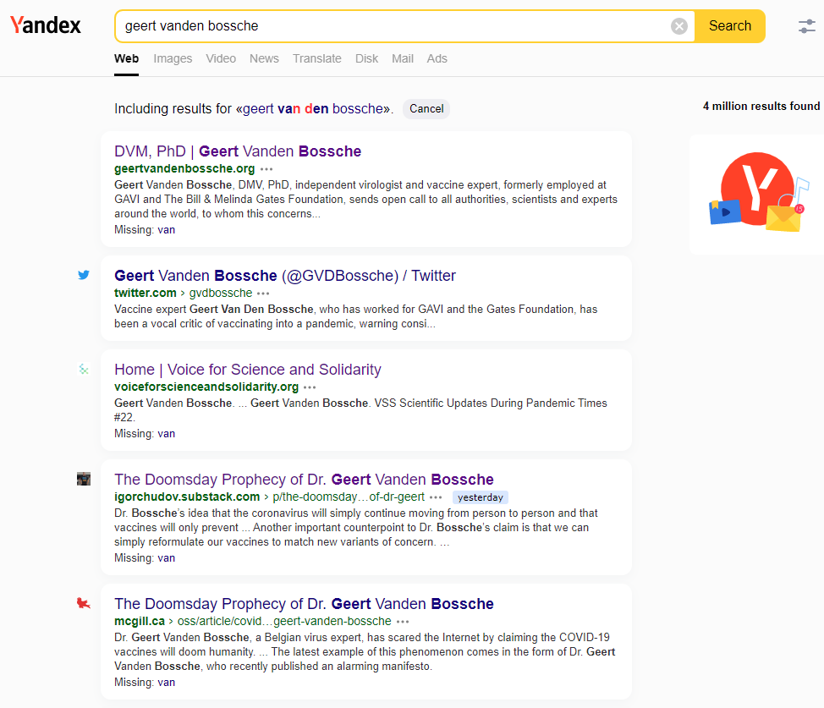Click the igorchudov substack favicon
824x708 pixels.
[x=84, y=479]
